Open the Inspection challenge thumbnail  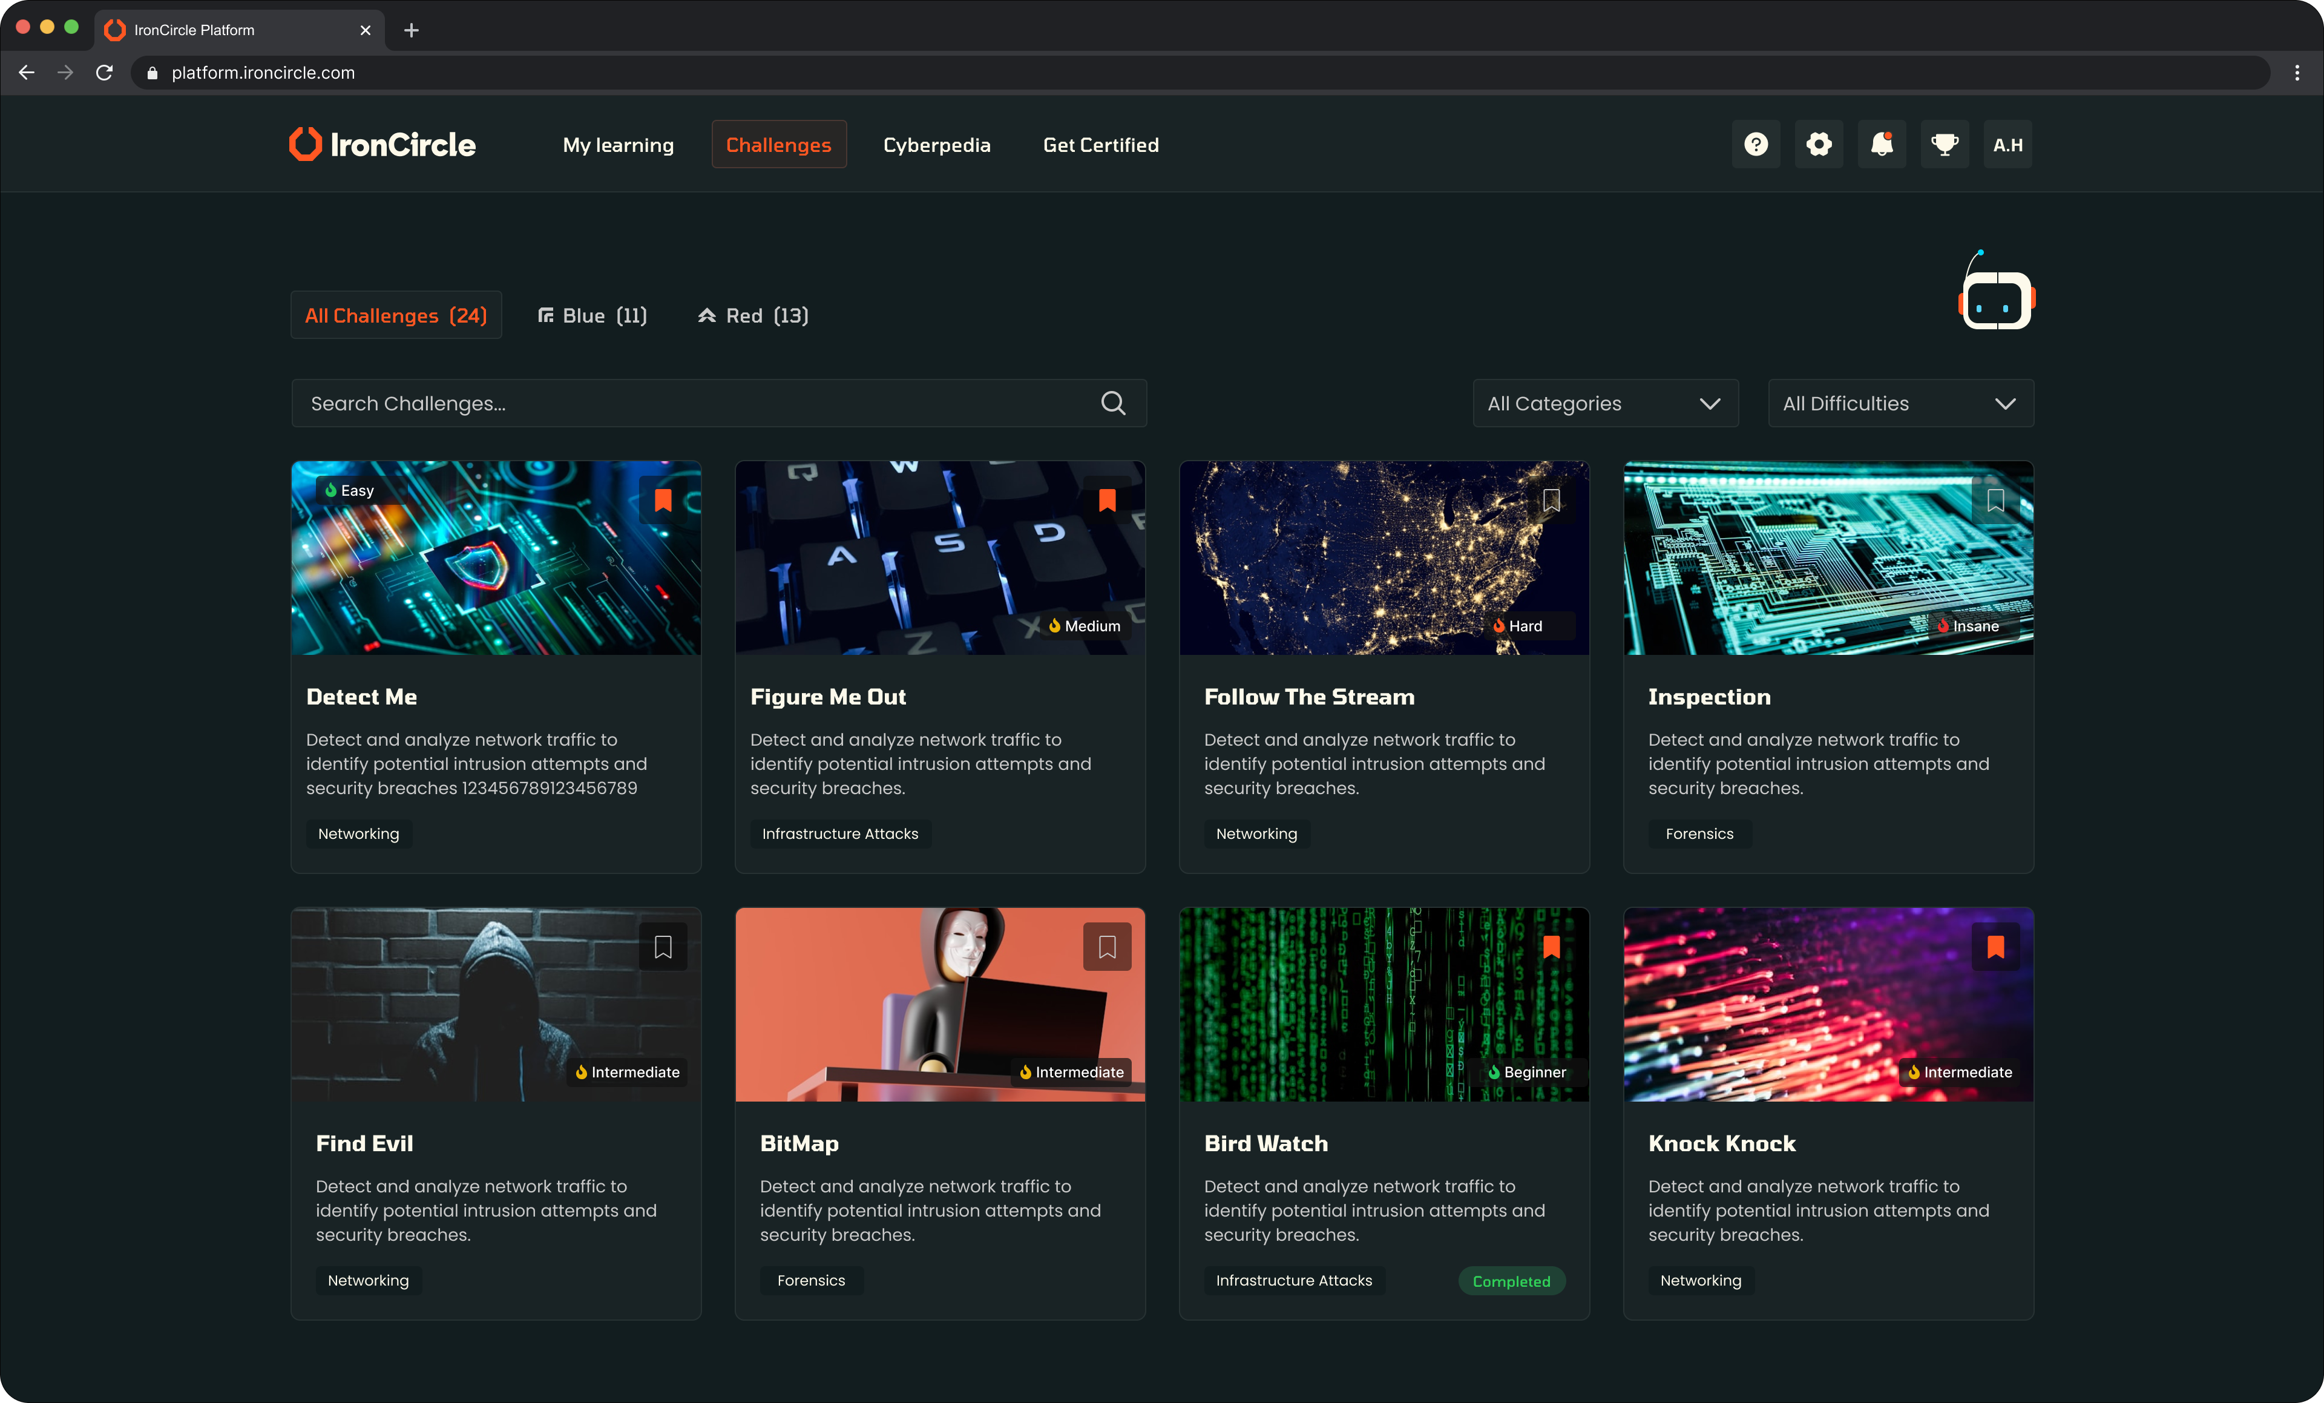click(x=1827, y=557)
